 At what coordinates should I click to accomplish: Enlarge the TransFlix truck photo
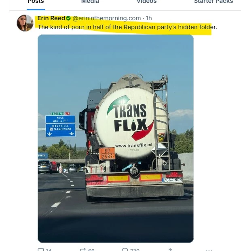pos(116,138)
